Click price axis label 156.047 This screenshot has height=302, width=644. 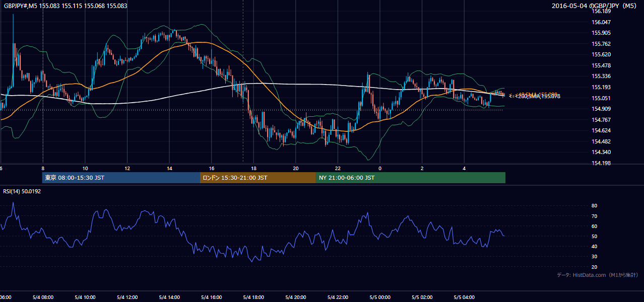[x=602, y=22]
